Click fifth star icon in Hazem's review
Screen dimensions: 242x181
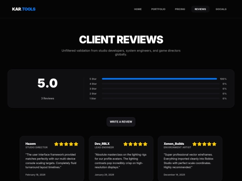tap(76, 144)
